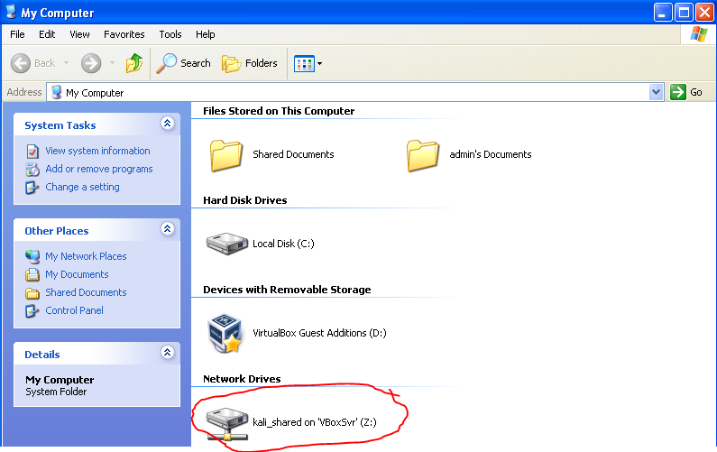The height and width of the screenshot is (452, 717).
Task: Click the Add or remove programs link
Action: click(99, 169)
